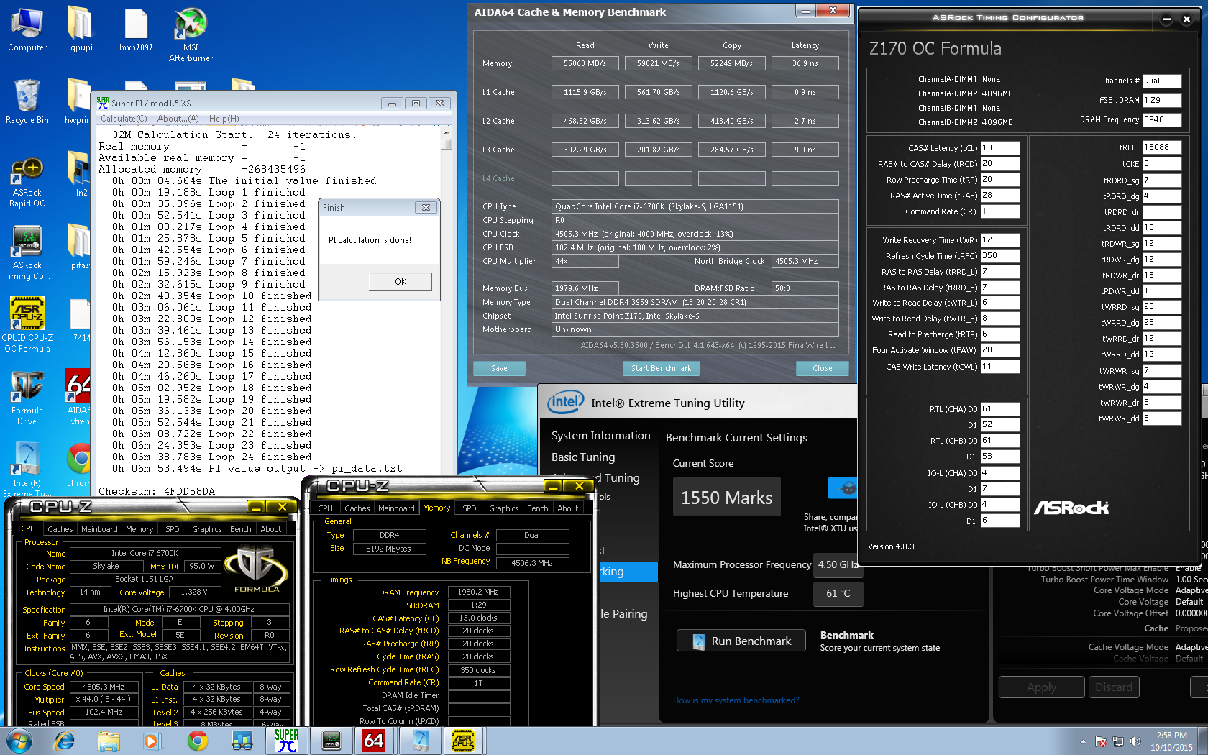The width and height of the screenshot is (1208, 755).
Task: Switch to Mainboard tab in left CPU-Z
Action: (x=99, y=529)
